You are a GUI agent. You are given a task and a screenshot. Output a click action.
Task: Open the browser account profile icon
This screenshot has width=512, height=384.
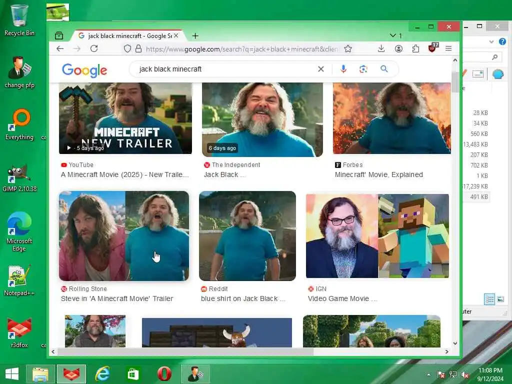coord(398,48)
